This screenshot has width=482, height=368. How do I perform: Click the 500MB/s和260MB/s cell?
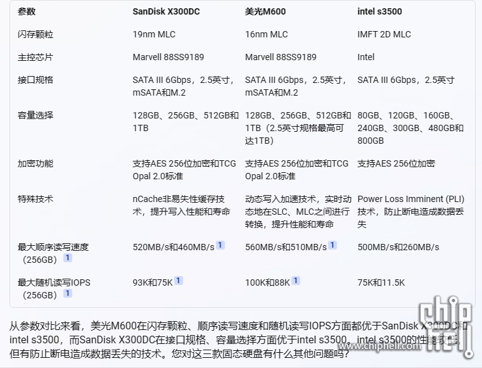click(398, 247)
